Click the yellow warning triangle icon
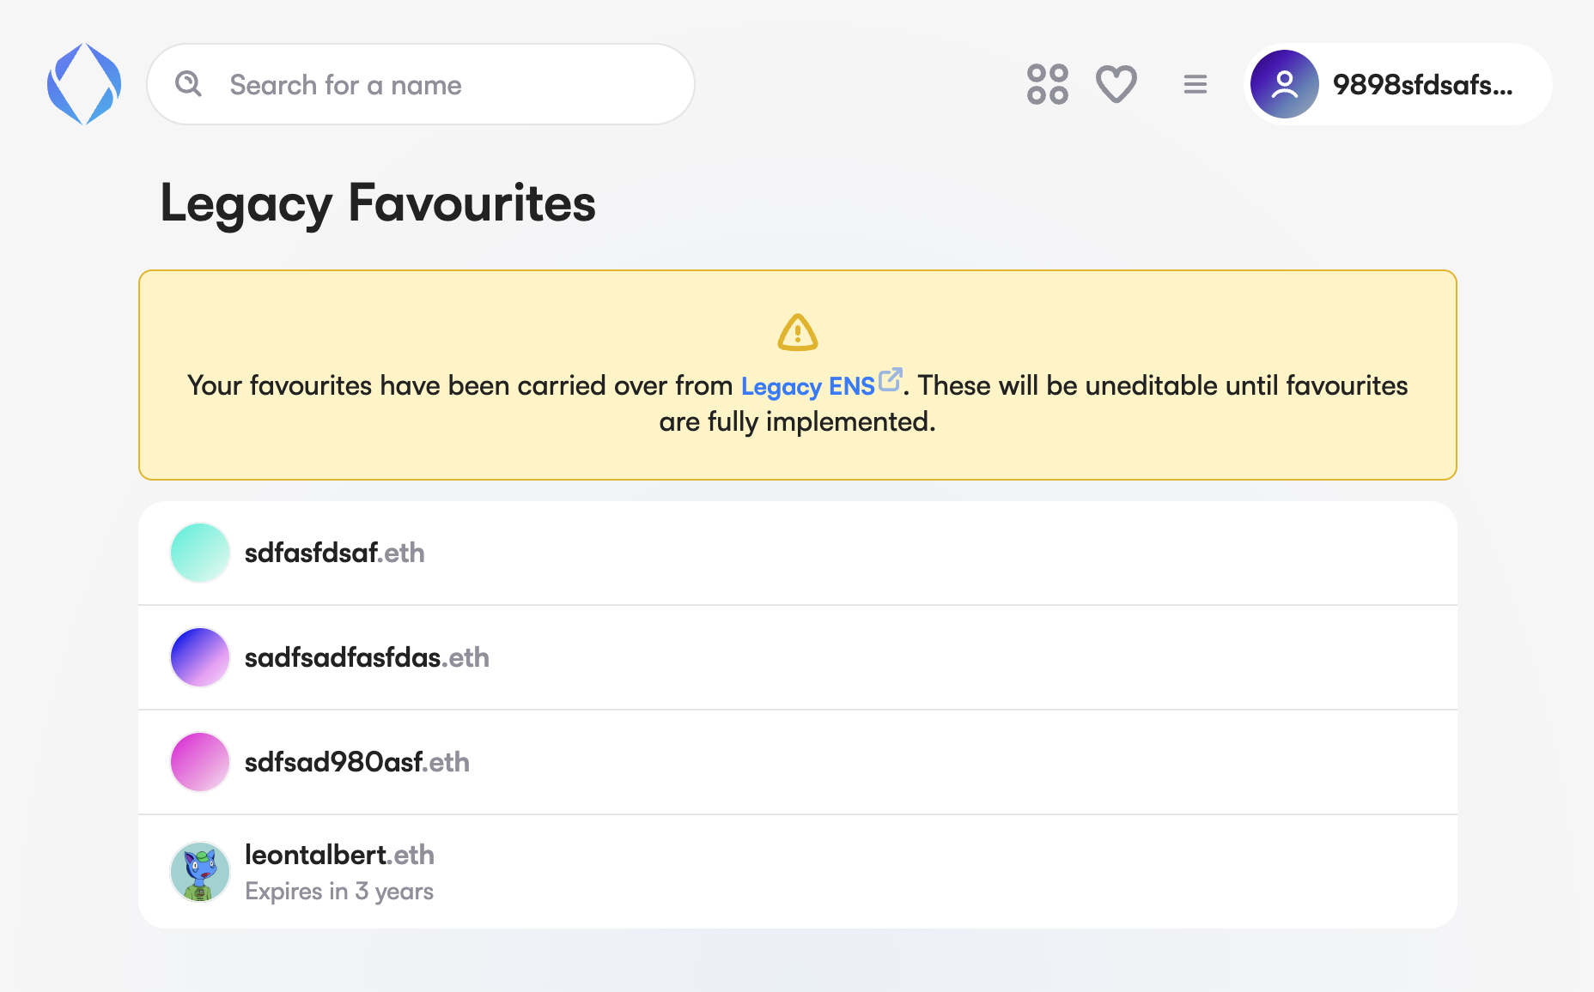Image resolution: width=1594 pixels, height=992 pixels. click(x=797, y=333)
